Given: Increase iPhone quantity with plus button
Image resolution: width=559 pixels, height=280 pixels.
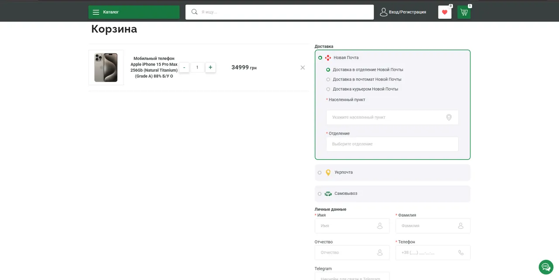Looking at the screenshot, I should (x=210, y=67).
